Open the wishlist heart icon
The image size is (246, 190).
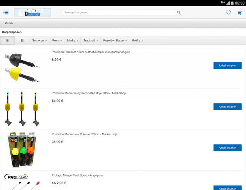228,13
